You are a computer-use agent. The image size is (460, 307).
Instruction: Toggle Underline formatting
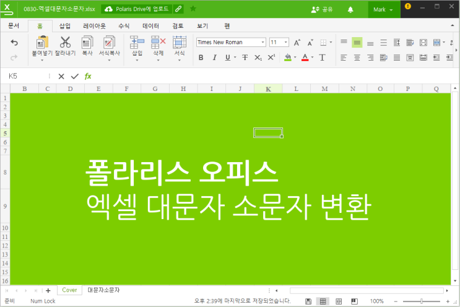click(228, 58)
